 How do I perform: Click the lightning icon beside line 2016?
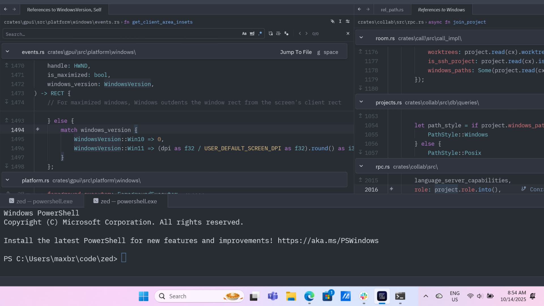(391, 189)
